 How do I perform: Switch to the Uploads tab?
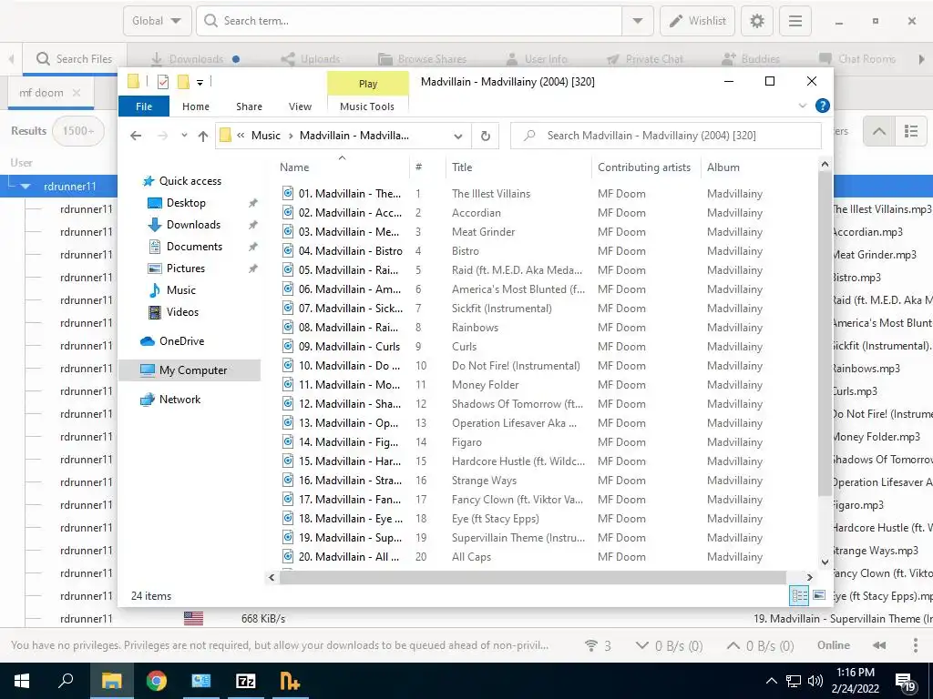pos(311,59)
